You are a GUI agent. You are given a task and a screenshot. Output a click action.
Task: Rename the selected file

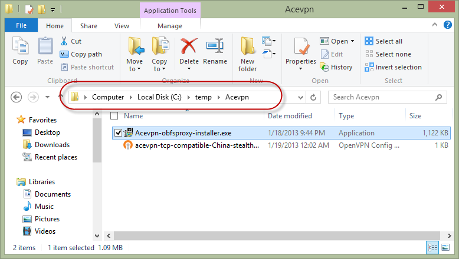coord(215,50)
